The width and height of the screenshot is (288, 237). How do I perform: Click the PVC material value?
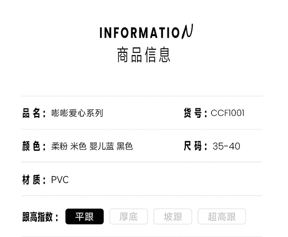60,180
